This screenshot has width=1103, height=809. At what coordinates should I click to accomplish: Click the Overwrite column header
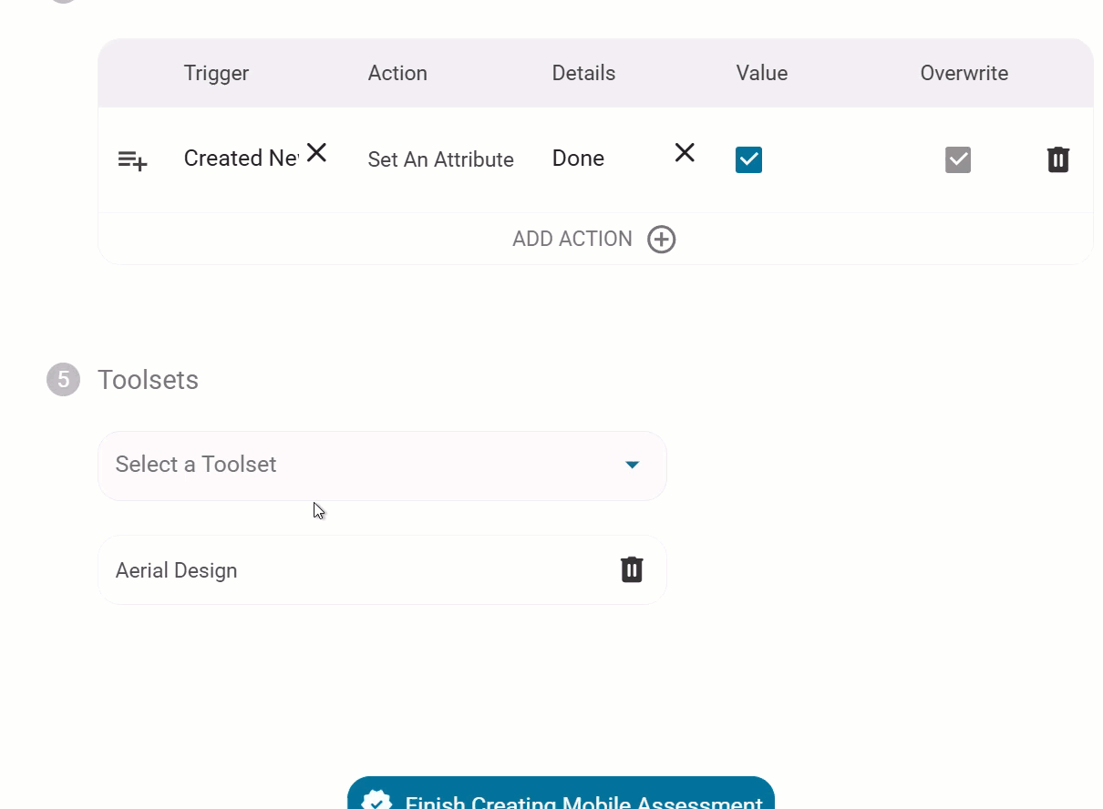pos(964,74)
